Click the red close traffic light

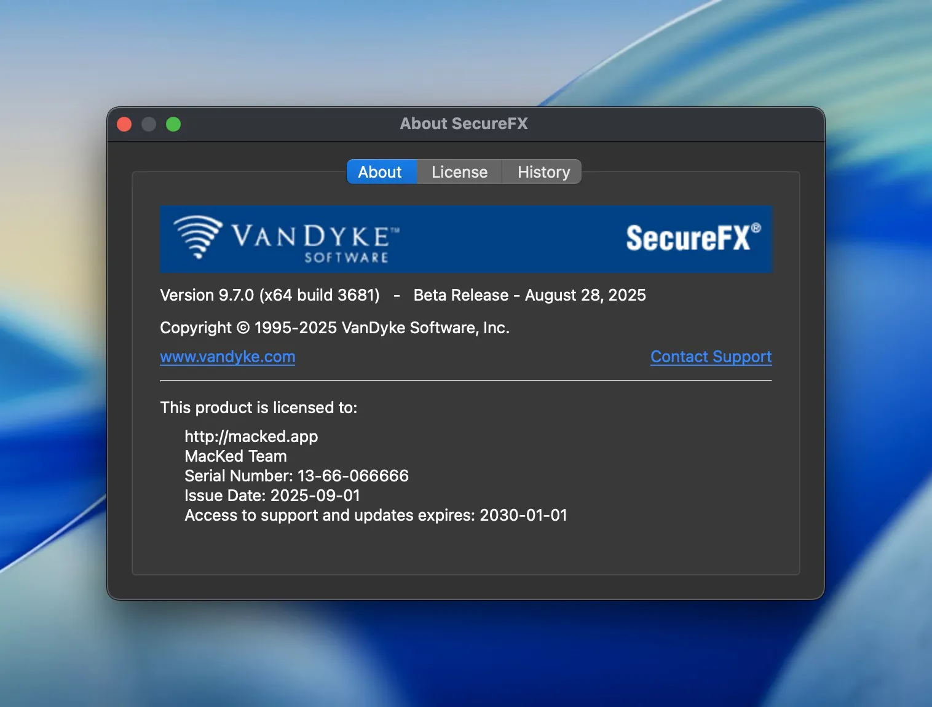tap(124, 124)
